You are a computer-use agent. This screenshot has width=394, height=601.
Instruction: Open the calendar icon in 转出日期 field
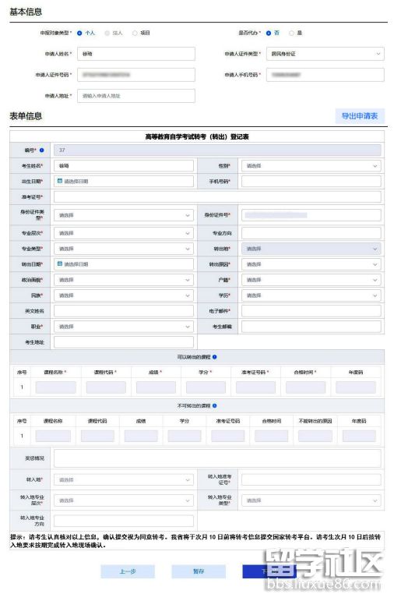(x=60, y=263)
